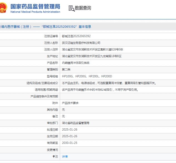
Task: Click the 管理类别 label
Action: click(53, 70)
